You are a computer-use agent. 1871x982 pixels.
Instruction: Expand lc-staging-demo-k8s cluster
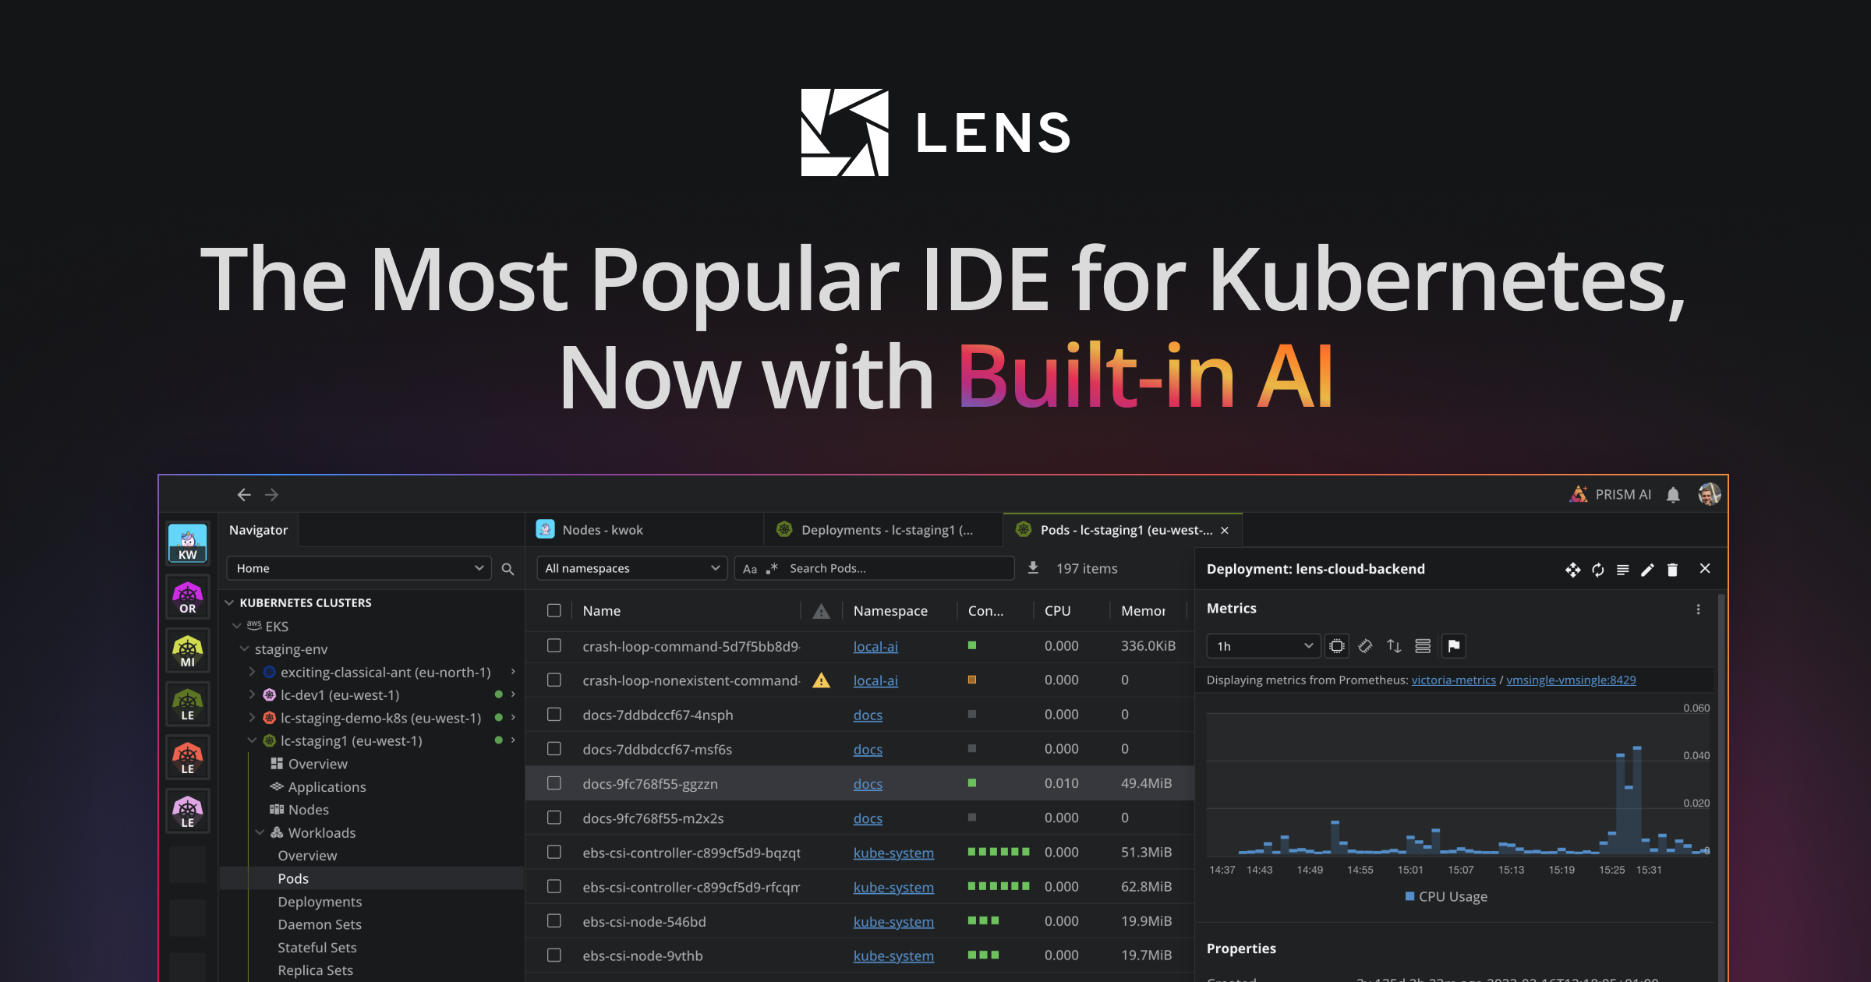pos(252,717)
